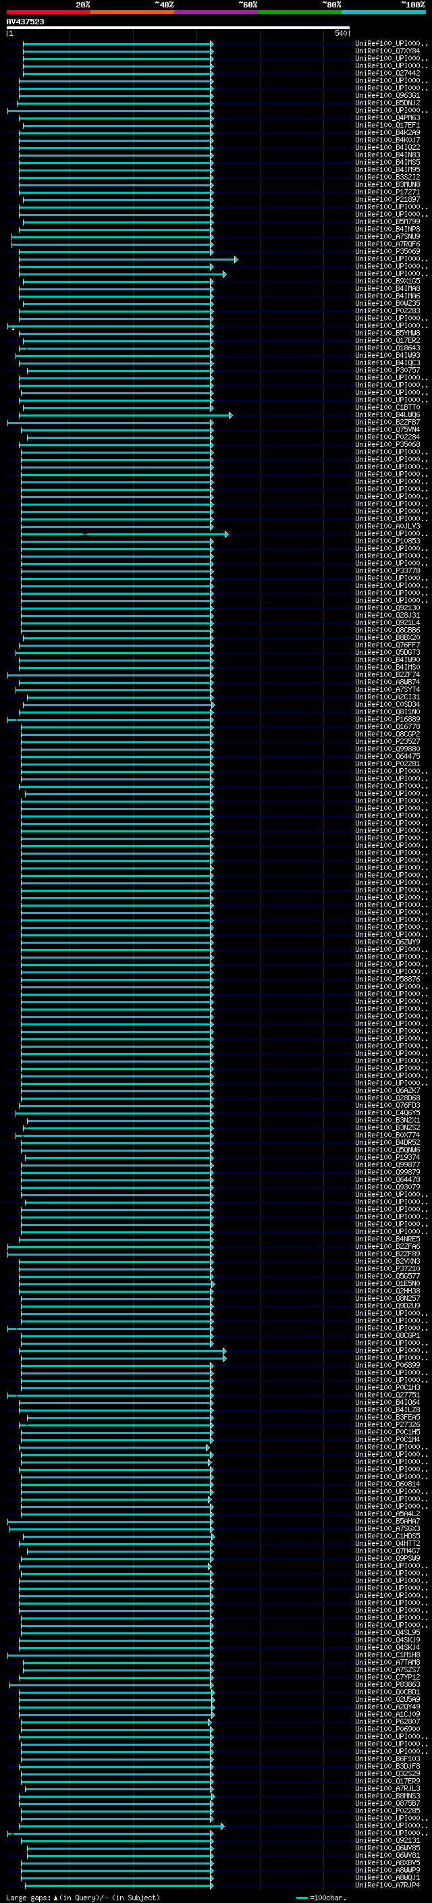Click the UniRef100_P02284 row label
432x1903 pixels.
(387, 437)
